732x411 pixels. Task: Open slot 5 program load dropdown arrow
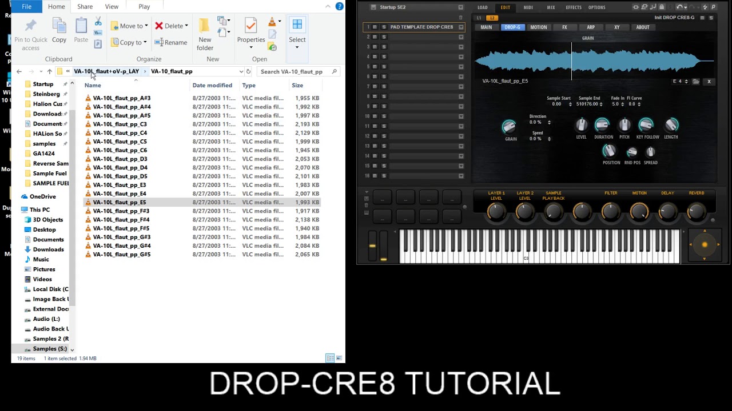point(461,67)
